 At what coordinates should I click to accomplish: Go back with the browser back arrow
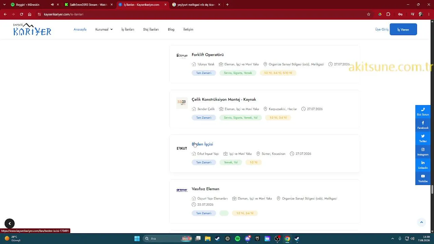coord(5,14)
